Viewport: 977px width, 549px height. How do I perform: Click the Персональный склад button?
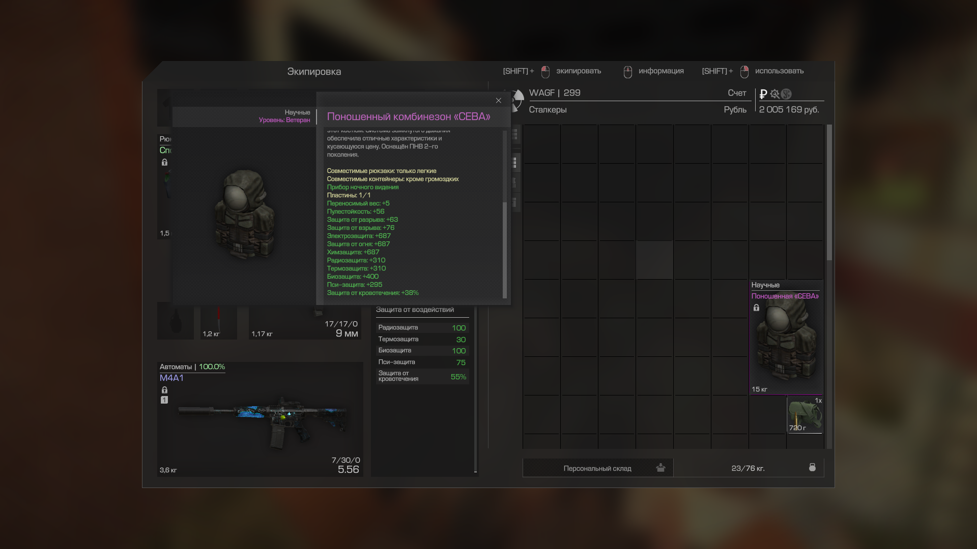(x=597, y=468)
